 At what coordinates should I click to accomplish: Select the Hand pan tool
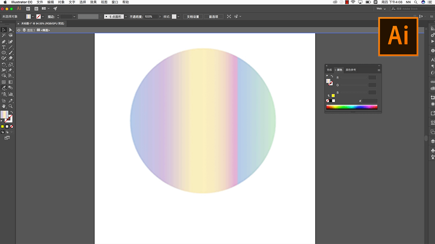[3, 106]
